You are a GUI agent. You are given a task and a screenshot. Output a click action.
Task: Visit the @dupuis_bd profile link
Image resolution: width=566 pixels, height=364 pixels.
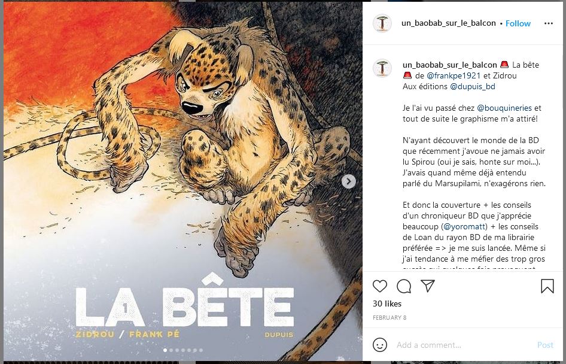pos(473,86)
